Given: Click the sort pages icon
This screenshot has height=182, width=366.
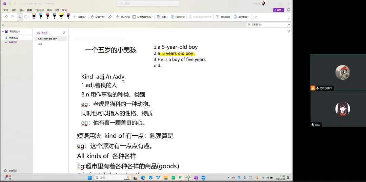Looking at the screenshot, I should coord(64,32).
